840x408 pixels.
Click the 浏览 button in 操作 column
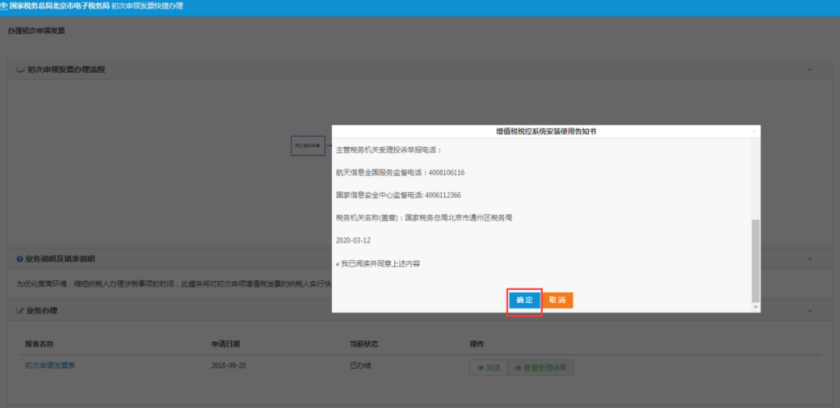tap(488, 368)
